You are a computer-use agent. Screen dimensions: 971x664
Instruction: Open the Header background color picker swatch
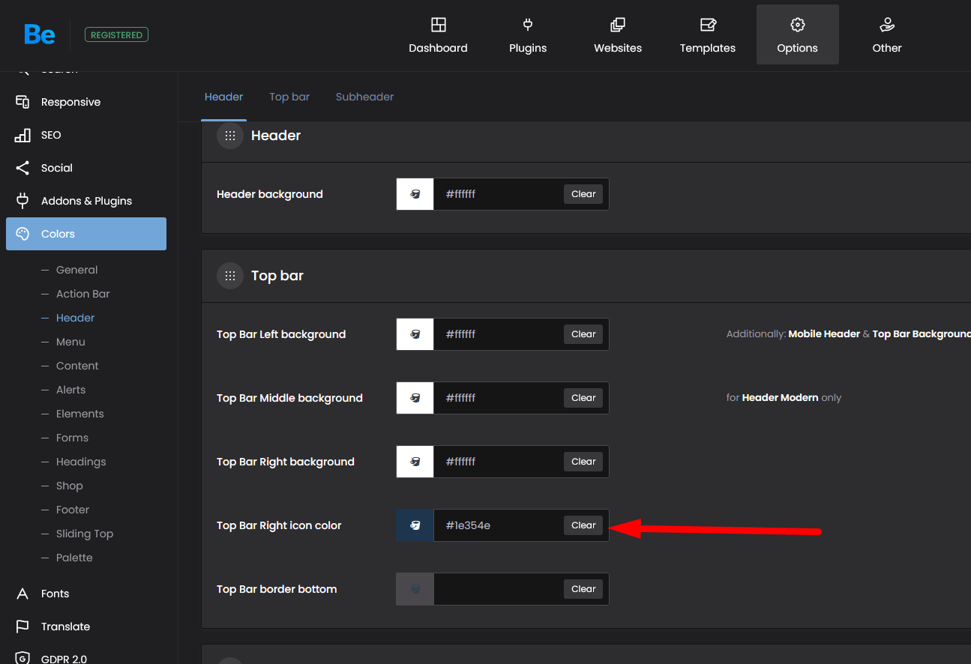tap(415, 194)
